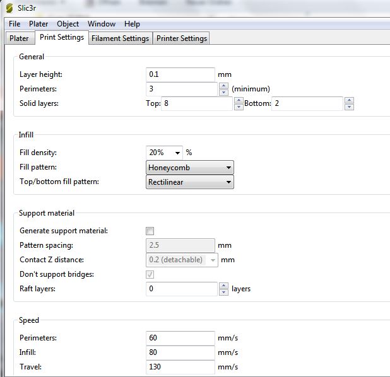
Task: Increase Raft layers with up arrow
Action: click(223, 286)
